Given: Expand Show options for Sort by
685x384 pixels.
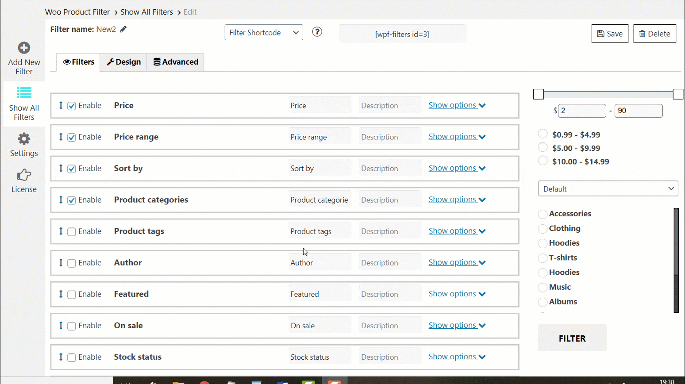Looking at the screenshot, I should pos(457,168).
